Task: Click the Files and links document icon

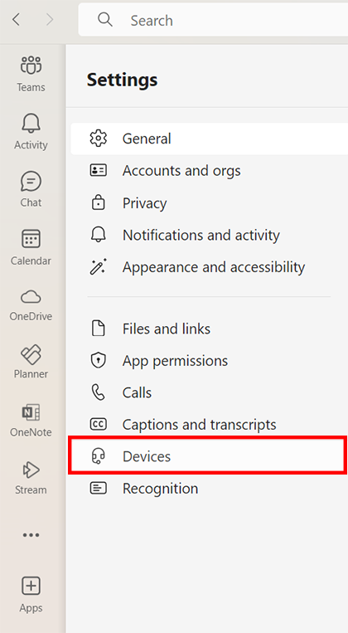Action: [x=98, y=329]
